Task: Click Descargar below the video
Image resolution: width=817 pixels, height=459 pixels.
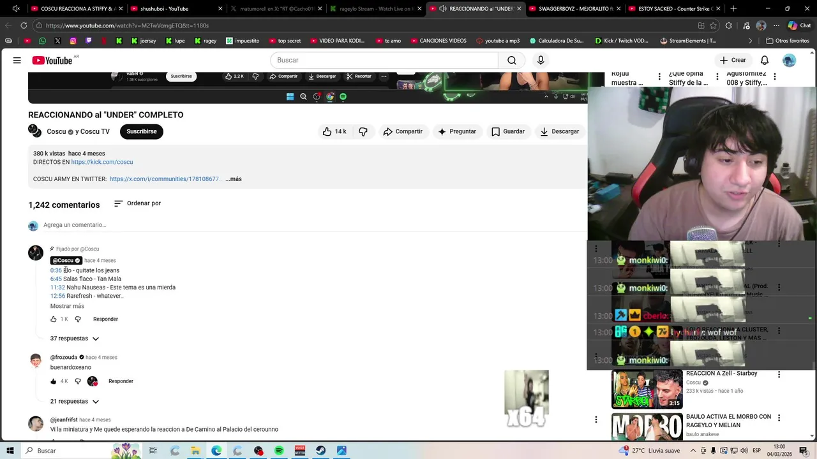Action: coord(560,131)
